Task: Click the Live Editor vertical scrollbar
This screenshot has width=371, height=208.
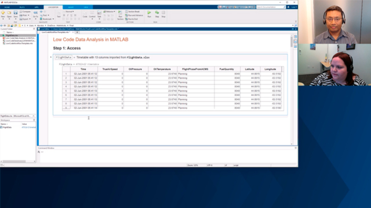Action: pyautogui.click(x=292, y=42)
